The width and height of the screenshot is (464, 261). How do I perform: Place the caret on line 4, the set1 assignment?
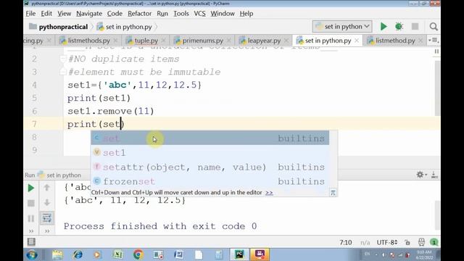(x=135, y=86)
